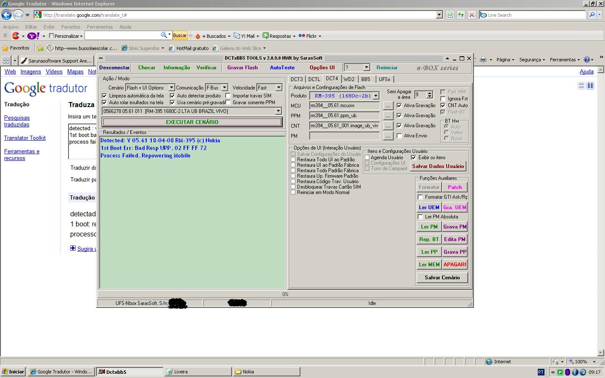The height and width of the screenshot is (378, 605).
Task: Expand the Cenário Flash + UI Options dropdown
Action: [x=171, y=88]
